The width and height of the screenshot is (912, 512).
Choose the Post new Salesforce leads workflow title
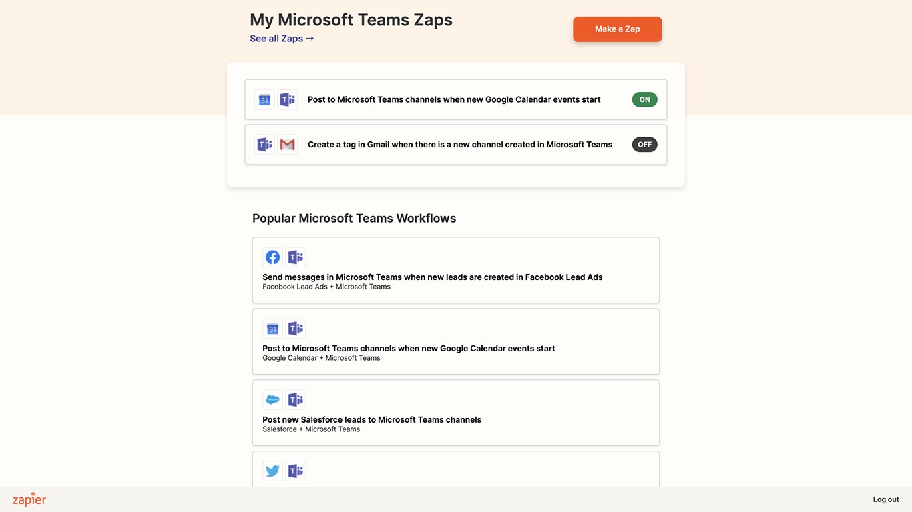tap(372, 420)
